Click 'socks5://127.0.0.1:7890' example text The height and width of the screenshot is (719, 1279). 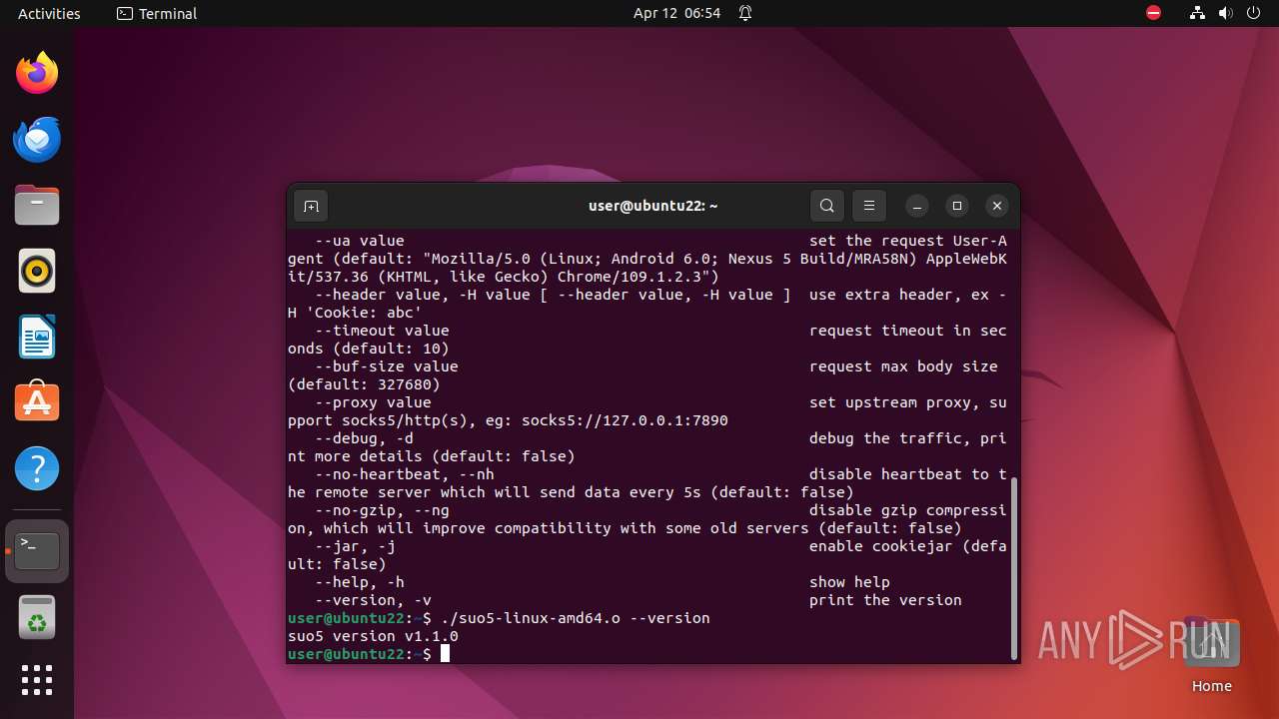click(625, 420)
